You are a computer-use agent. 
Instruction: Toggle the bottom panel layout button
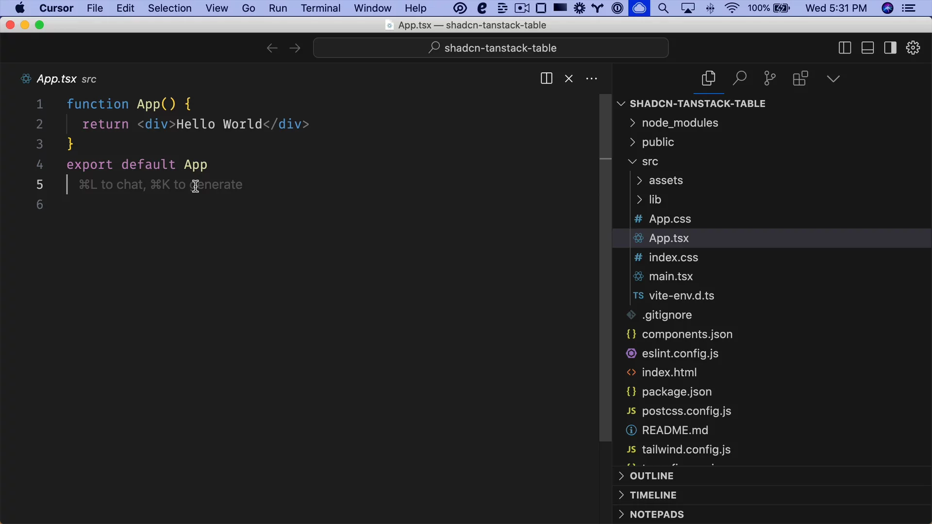867,48
